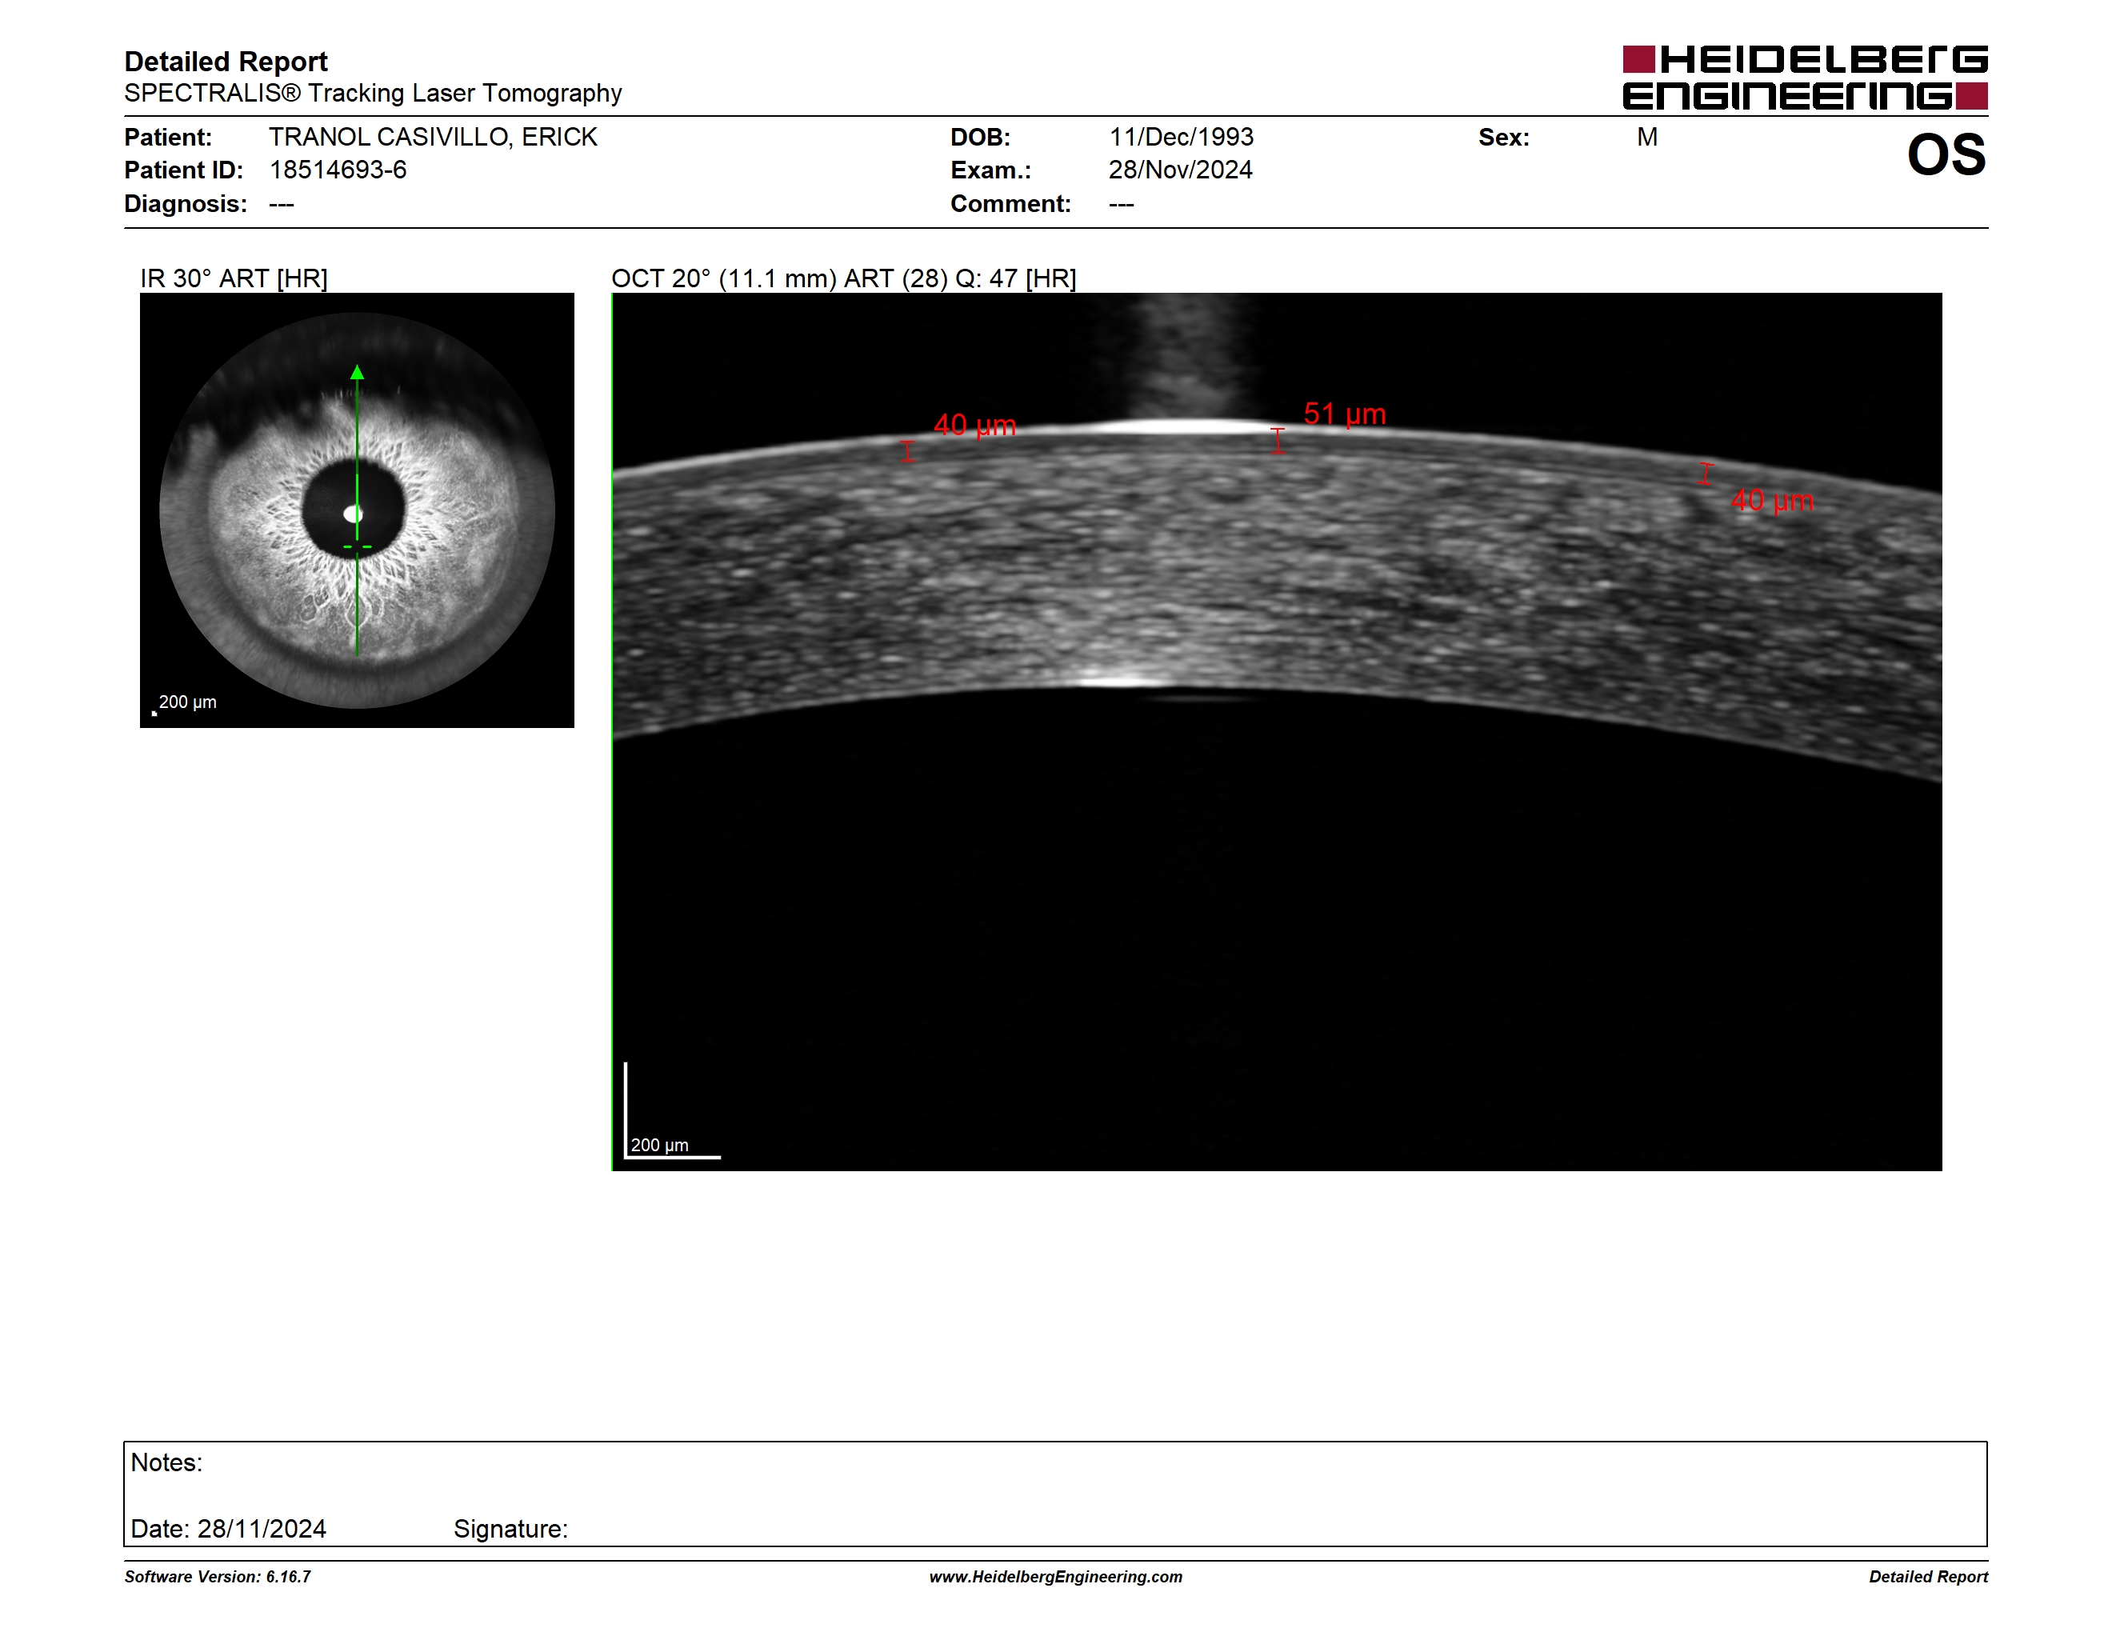2112x1632 pixels.
Task: Click DOB value 11/Dec/1993
Action: coord(1181,138)
